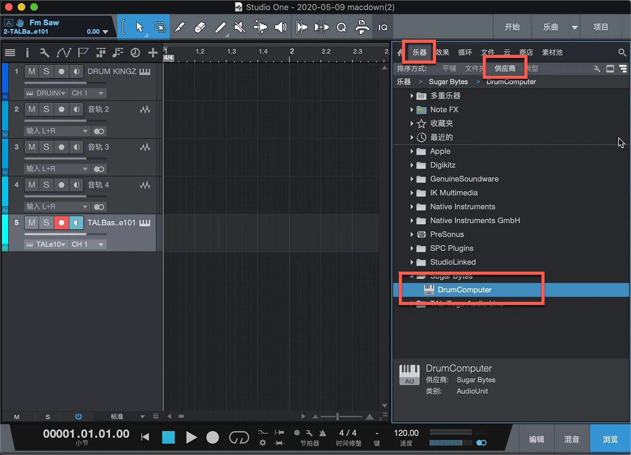Select DrumComputer in the browser list
Image resolution: width=631 pixels, height=455 pixels.
coord(512,290)
